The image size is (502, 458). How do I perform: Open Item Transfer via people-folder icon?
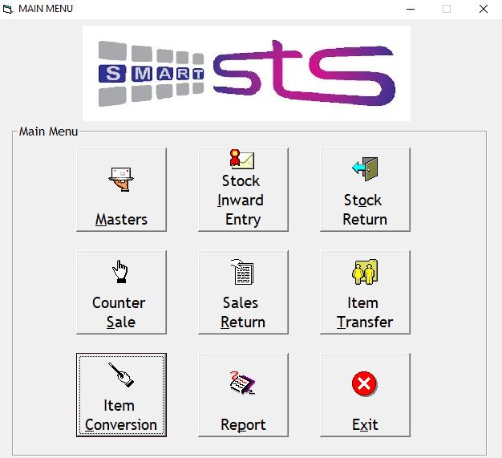[x=365, y=272]
